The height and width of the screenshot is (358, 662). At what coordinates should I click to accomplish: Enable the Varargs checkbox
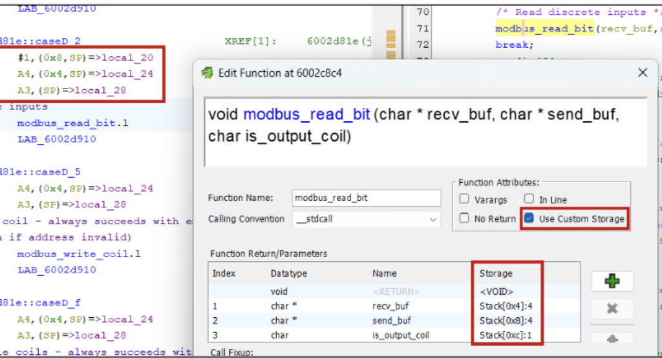point(464,200)
